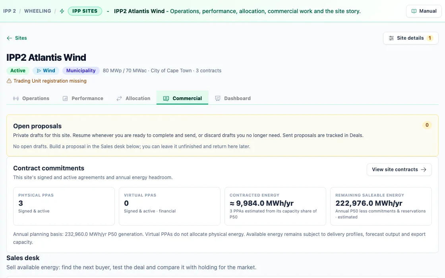Click the WHEELING breadcrumb
The height and width of the screenshot is (278, 445).
(37, 11)
